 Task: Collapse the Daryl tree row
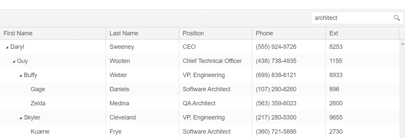click(x=7, y=47)
